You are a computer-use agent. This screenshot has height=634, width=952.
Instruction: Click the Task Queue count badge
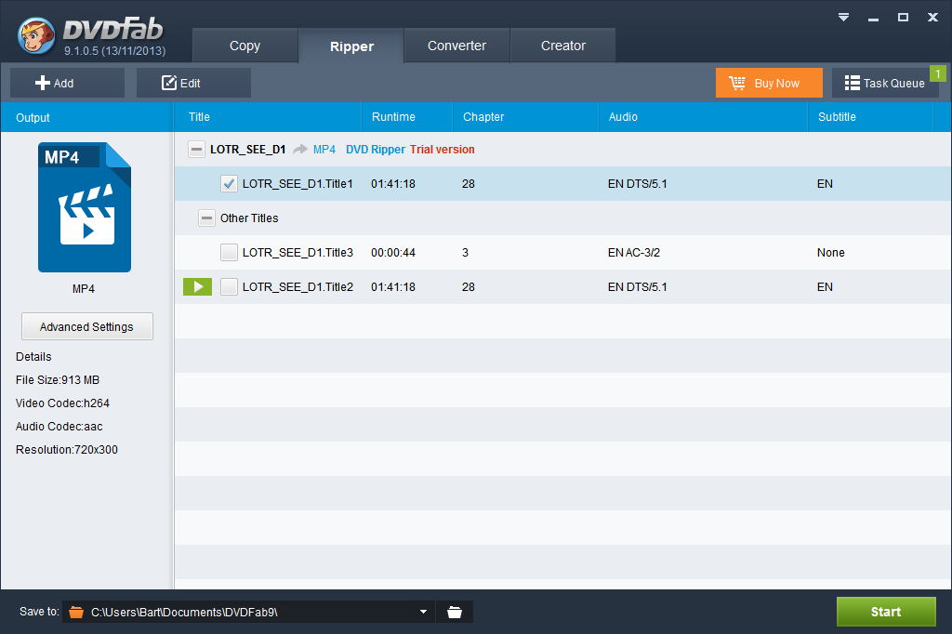938,73
